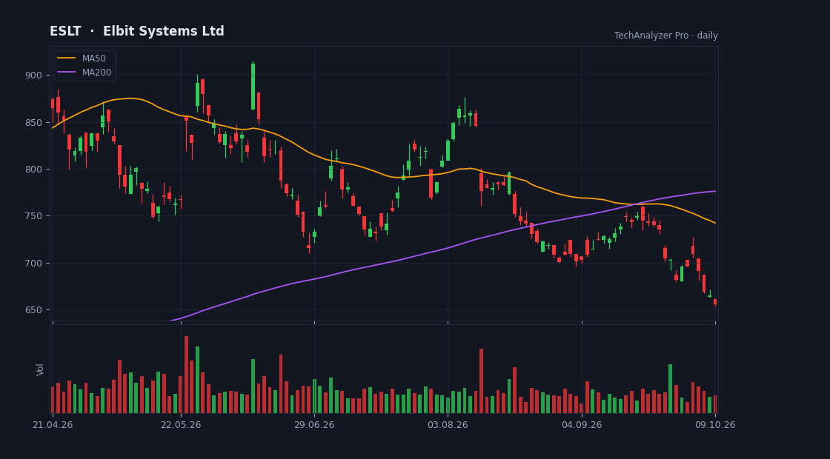
Task: Select the 03.08.26 date label
Action: [448, 425]
